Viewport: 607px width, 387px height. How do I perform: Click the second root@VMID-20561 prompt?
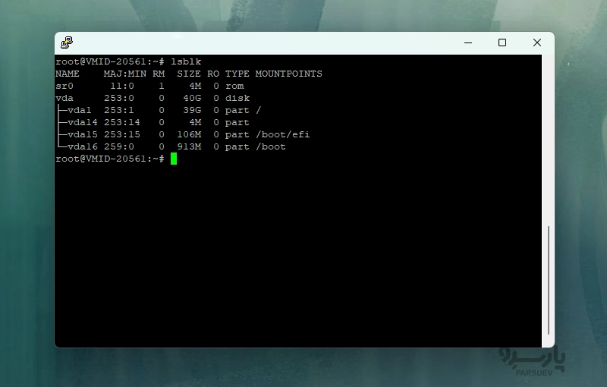point(109,159)
